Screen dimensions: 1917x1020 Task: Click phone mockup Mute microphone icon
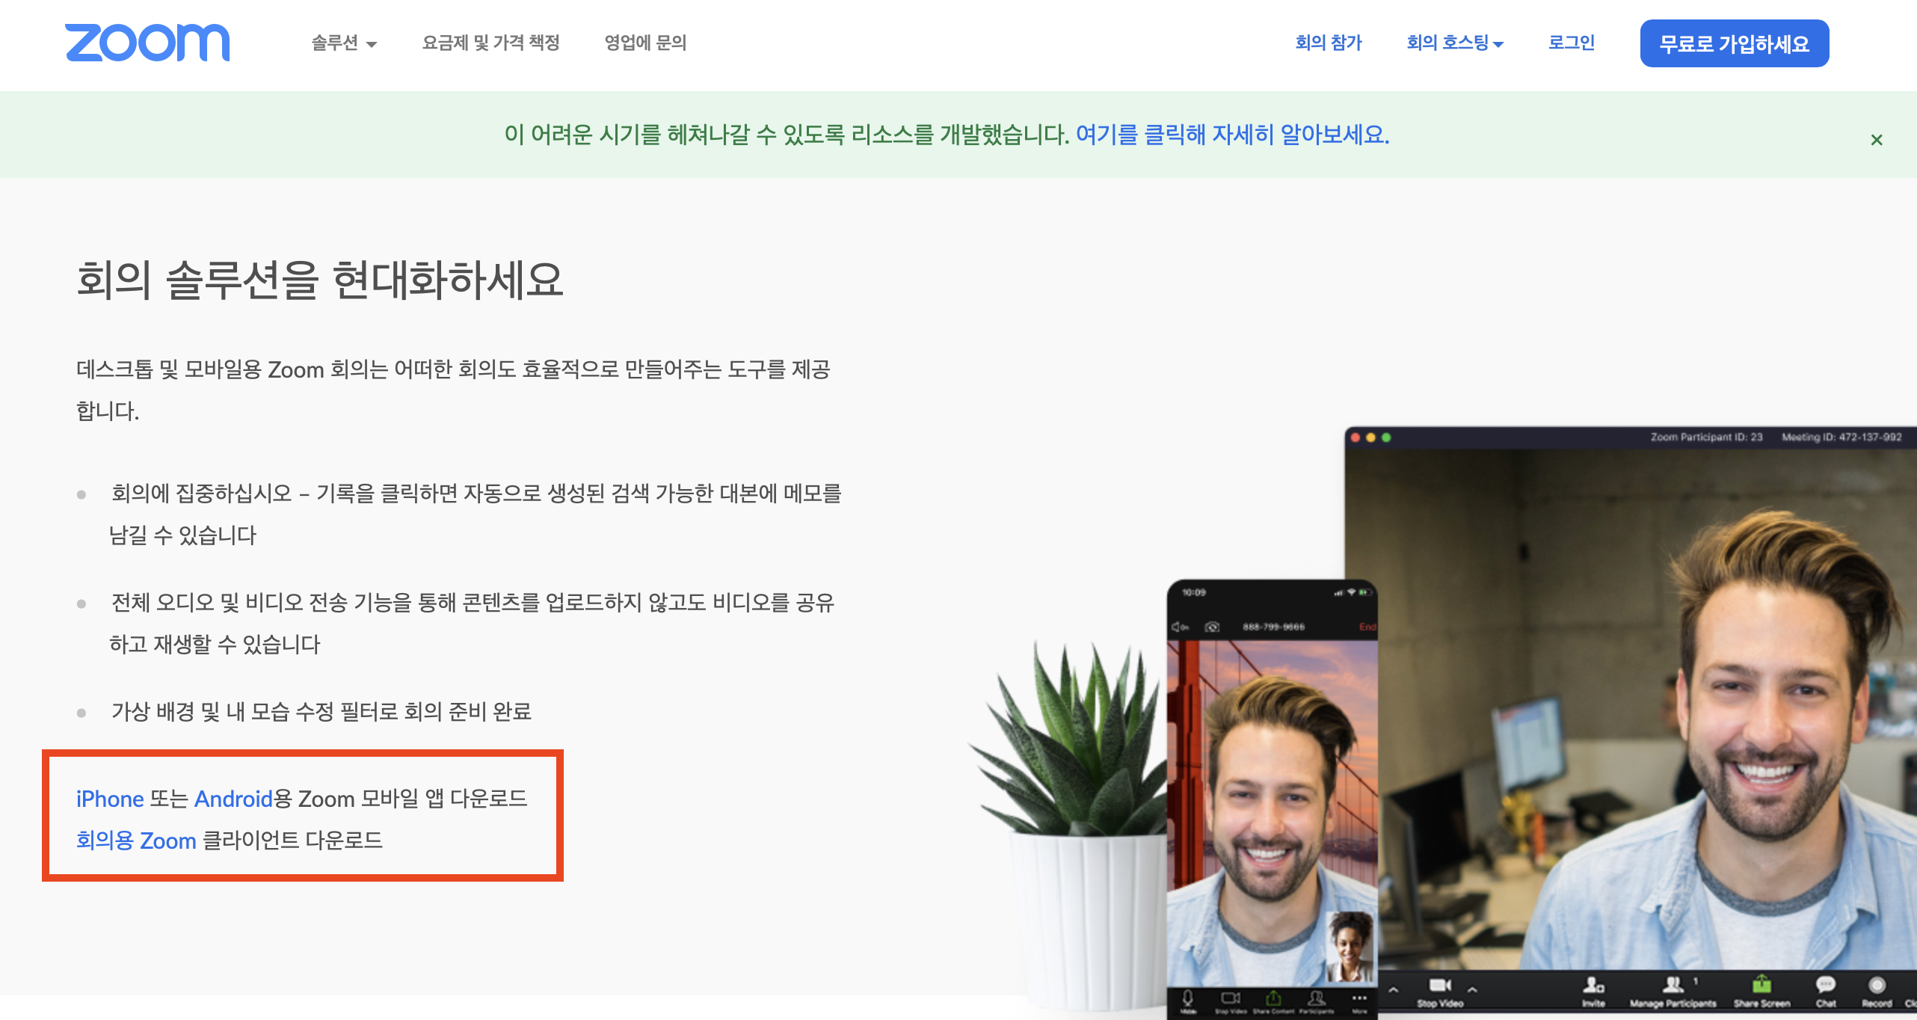pyautogui.click(x=1187, y=998)
